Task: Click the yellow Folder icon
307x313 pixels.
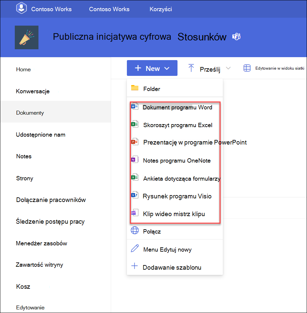Action: pos(135,88)
